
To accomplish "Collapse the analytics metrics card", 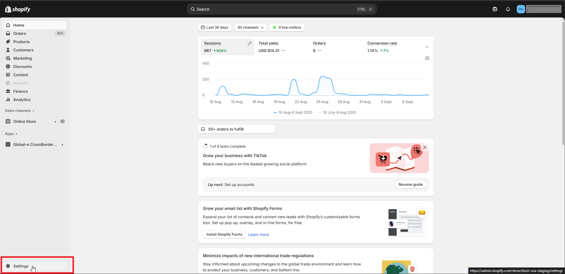I will click(x=427, y=47).
